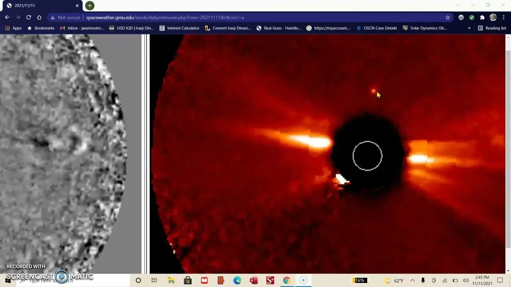Open the green checkmark extension
Image resolution: width=511 pixels, height=287 pixels.
coord(472,18)
